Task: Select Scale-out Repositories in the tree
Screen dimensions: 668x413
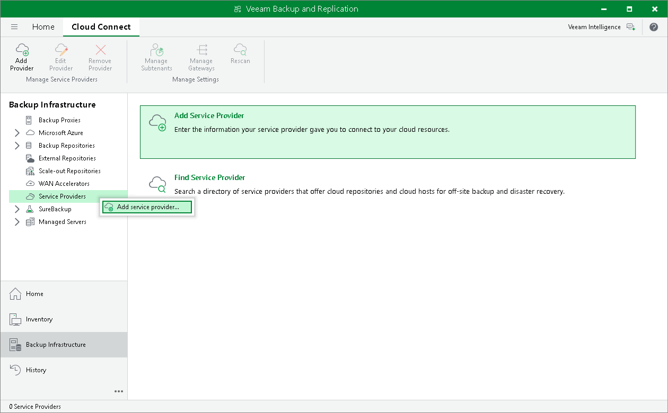Action: pos(69,171)
